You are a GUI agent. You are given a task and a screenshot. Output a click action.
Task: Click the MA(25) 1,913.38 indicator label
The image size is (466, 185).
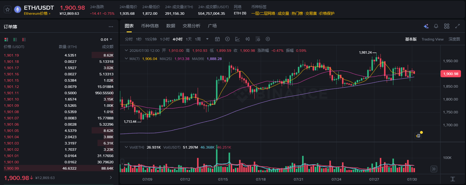175,59
